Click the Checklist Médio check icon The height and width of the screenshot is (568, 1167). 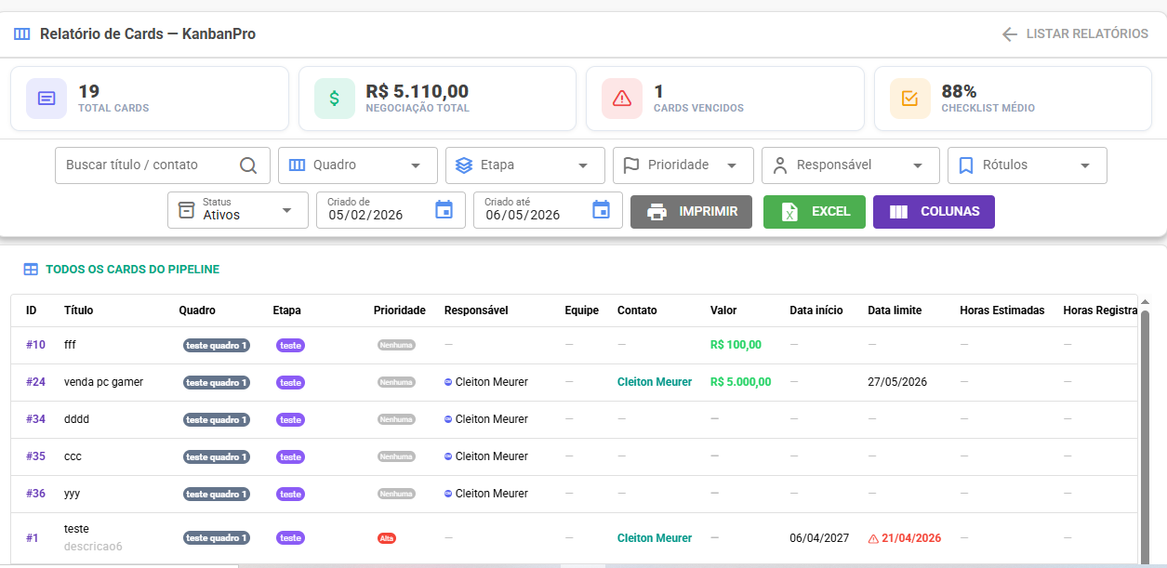pyautogui.click(x=910, y=99)
